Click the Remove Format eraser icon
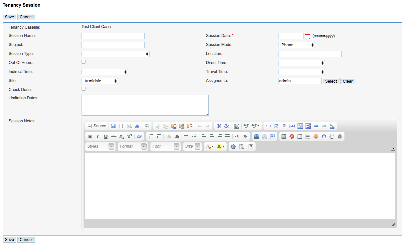The image size is (402, 246). pyautogui.click(x=139, y=136)
